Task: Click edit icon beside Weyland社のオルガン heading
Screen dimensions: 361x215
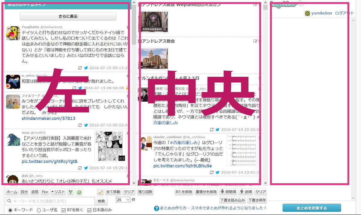Action: pyautogui.click(x=255, y=5)
